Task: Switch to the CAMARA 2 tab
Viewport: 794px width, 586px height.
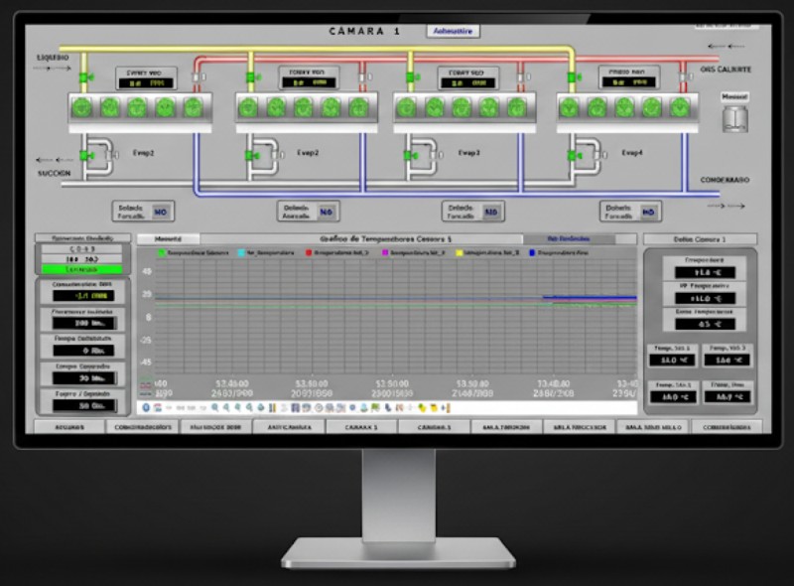Action: click(x=434, y=427)
